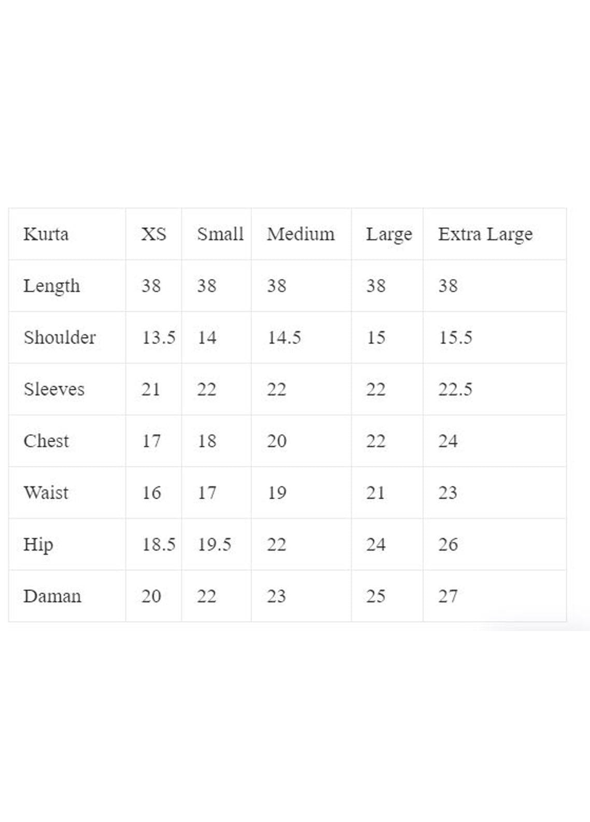Select the 'Chest' row label
Viewport: 590px width, 822px height.
(46, 441)
